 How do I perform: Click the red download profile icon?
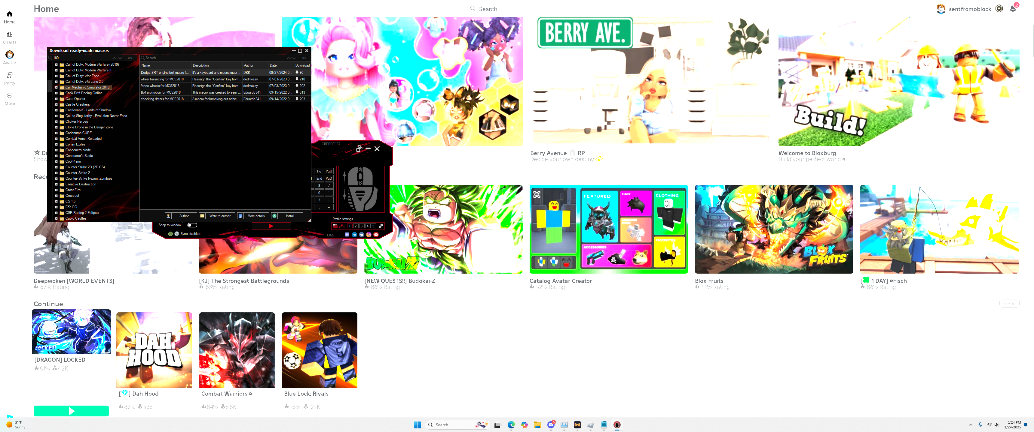(342, 226)
